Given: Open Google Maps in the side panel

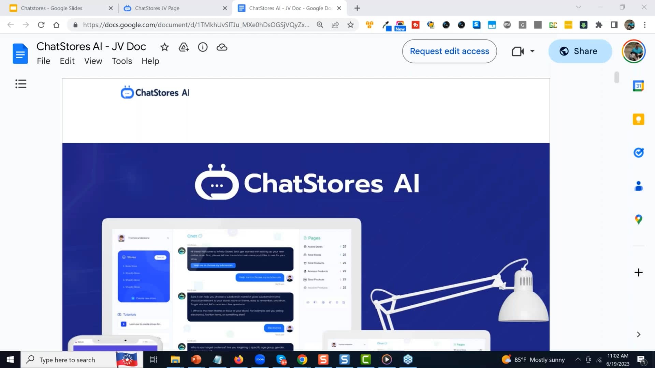Looking at the screenshot, I should (639, 220).
